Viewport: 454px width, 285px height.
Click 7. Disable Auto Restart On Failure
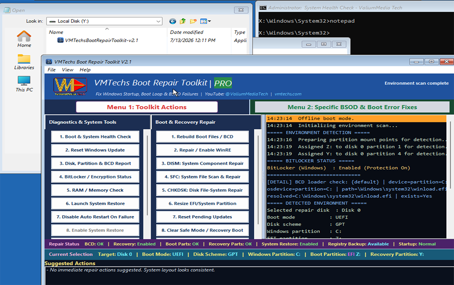tap(95, 217)
